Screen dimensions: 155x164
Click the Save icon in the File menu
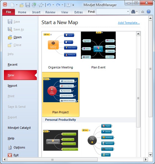(10, 22)
